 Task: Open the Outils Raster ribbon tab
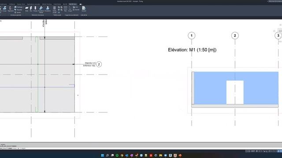pos(57,4)
